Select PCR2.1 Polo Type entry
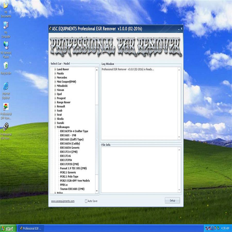This screenshot has width=232, height=232. click(x=69, y=177)
